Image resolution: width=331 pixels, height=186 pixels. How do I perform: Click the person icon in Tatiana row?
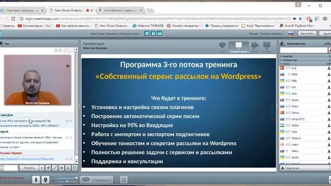pyautogui.click(x=329, y=138)
